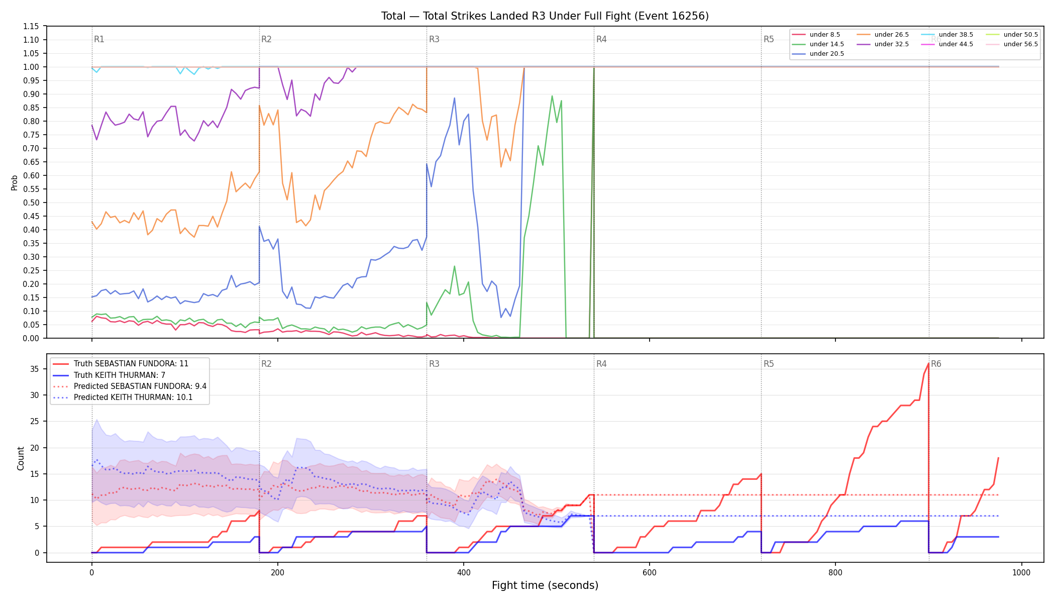Click probability tick label '0.30'
Image resolution: width=1055 pixels, height=603 pixels.
(31, 257)
